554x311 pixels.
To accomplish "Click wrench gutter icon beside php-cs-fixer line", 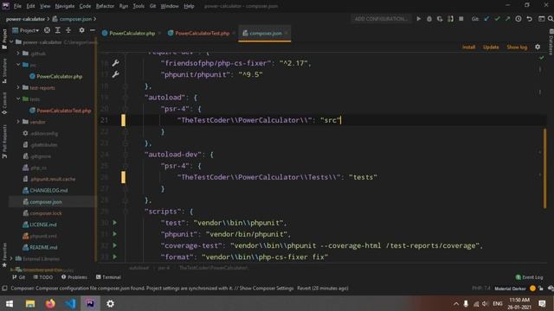I will (x=115, y=63).
